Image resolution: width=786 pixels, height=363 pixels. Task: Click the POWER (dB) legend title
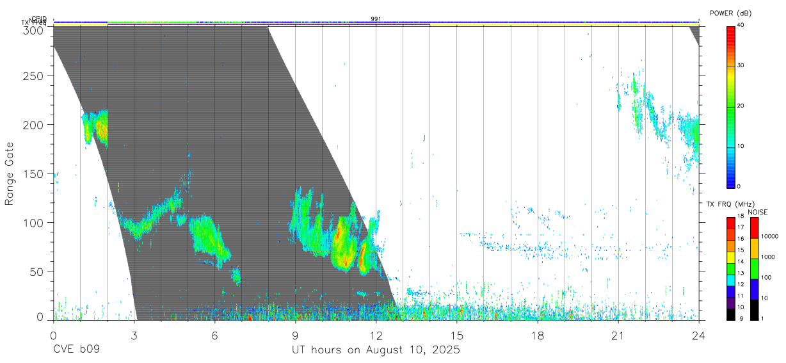point(730,13)
